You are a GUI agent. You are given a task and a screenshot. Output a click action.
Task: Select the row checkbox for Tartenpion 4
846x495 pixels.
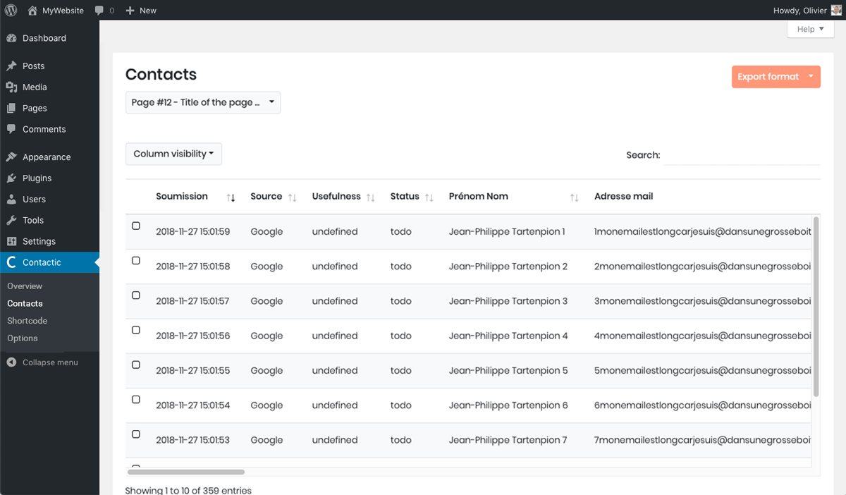(x=136, y=330)
